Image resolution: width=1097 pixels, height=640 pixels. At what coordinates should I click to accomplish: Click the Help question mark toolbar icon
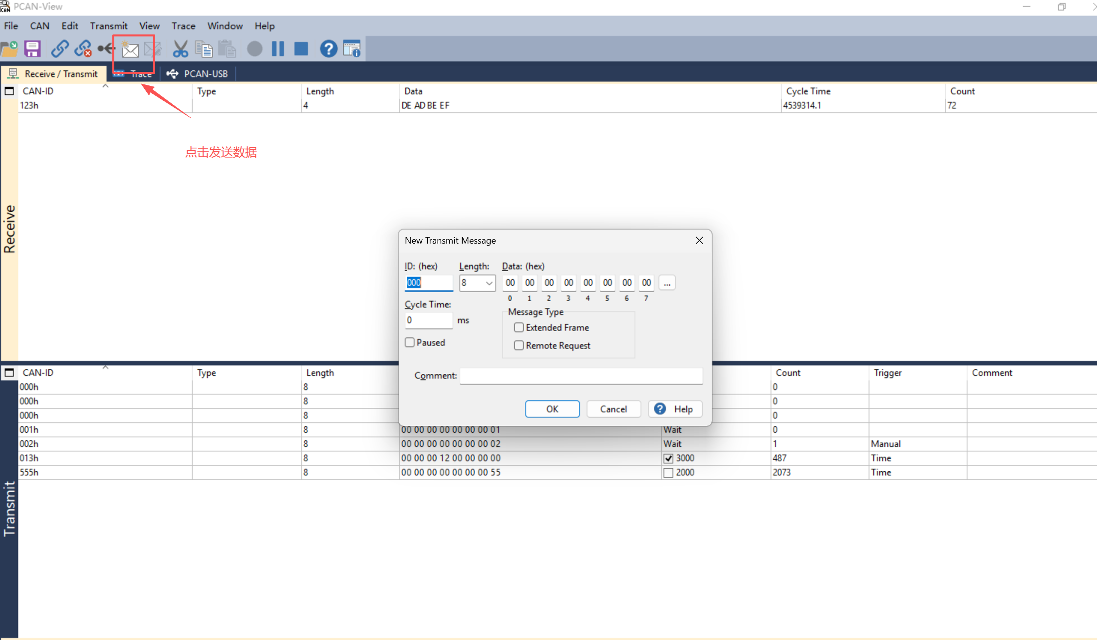tap(328, 49)
